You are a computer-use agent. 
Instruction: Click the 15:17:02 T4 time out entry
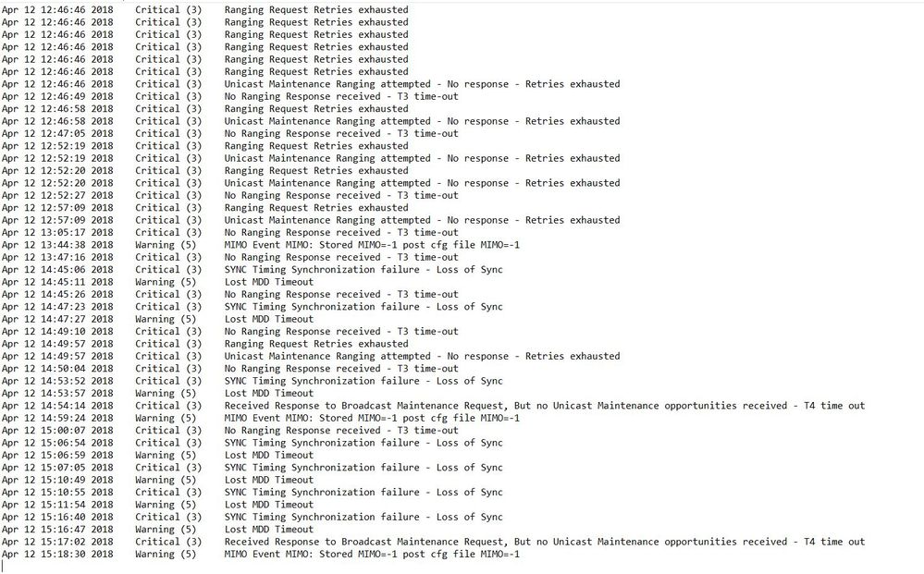tap(545, 542)
